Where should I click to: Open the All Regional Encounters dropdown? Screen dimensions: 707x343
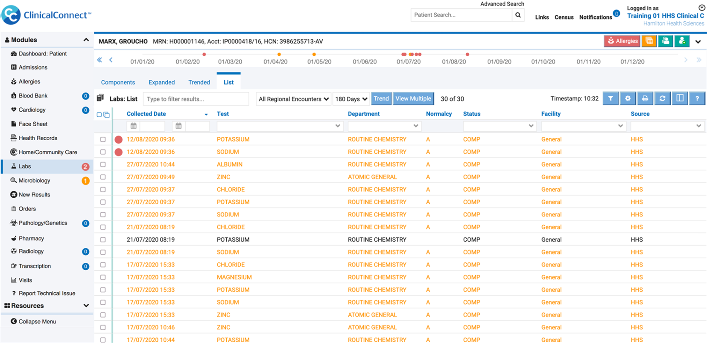(x=294, y=99)
